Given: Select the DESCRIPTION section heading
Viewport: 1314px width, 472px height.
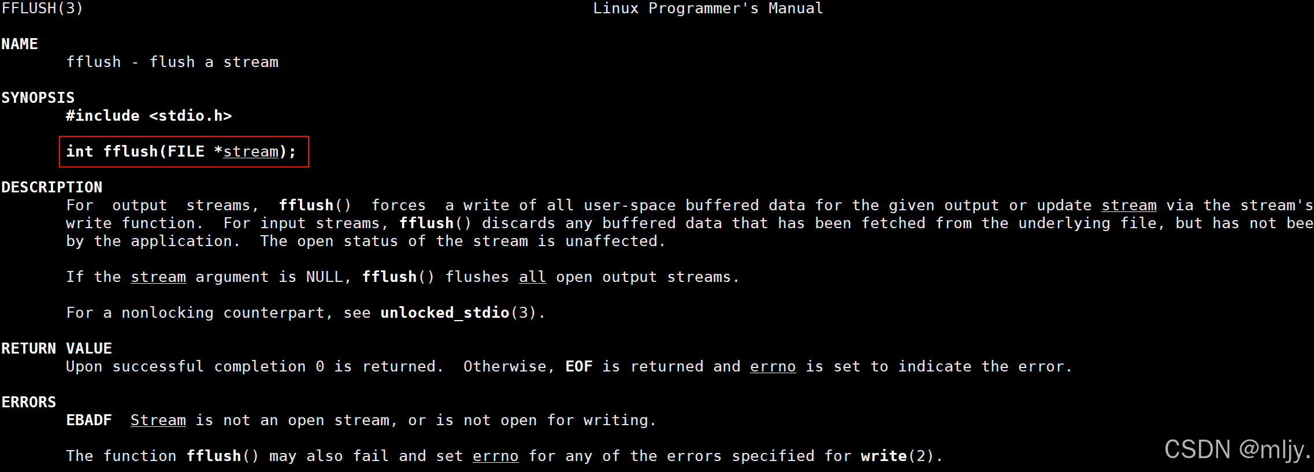Looking at the screenshot, I should pos(52,187).
